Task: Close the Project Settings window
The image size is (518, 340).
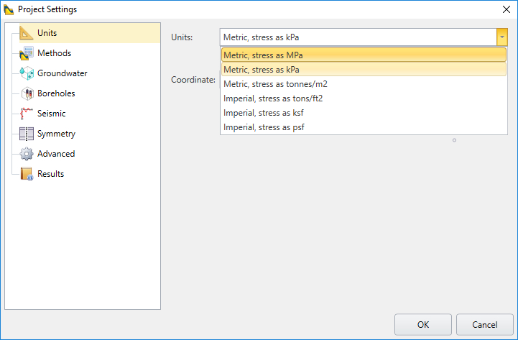Action: [506, 9]
